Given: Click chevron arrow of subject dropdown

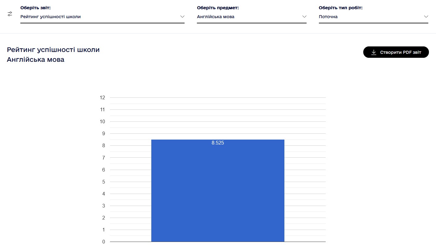Looking at the screenshot, I should click(304, 17).
